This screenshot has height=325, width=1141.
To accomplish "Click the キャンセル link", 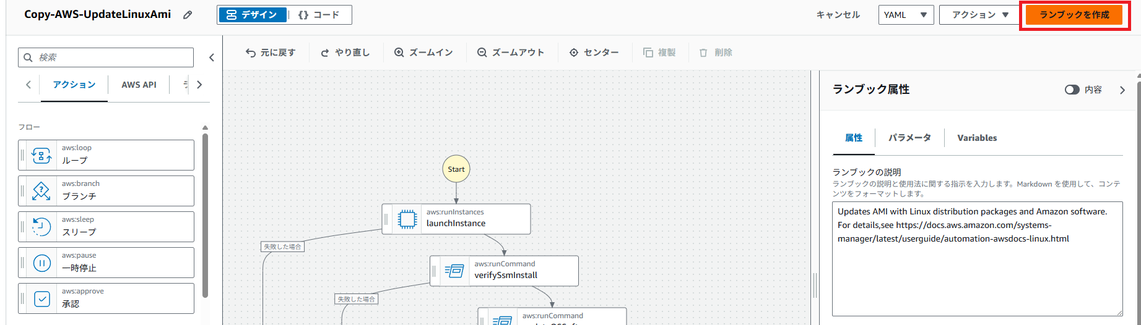I will (x=838, y=15).
